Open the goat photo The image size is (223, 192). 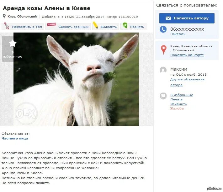[x=76, y=79]
